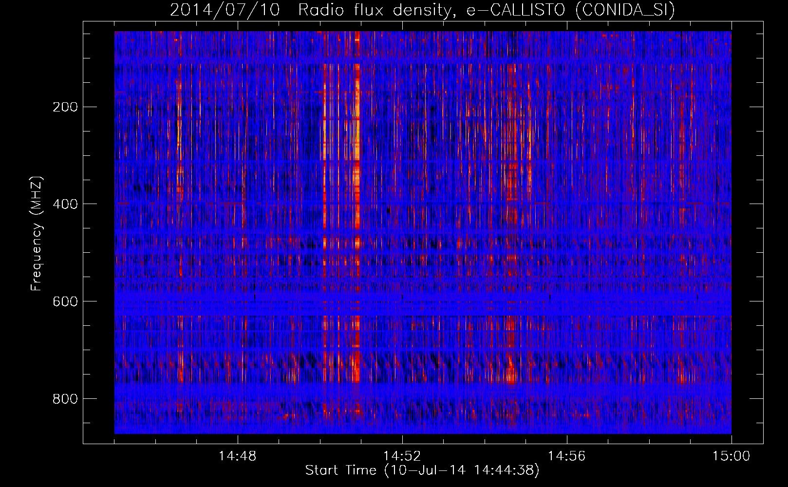Screen dimensions: 788x487
Task: Click the 14:48 time tick label
Action: 238,456
